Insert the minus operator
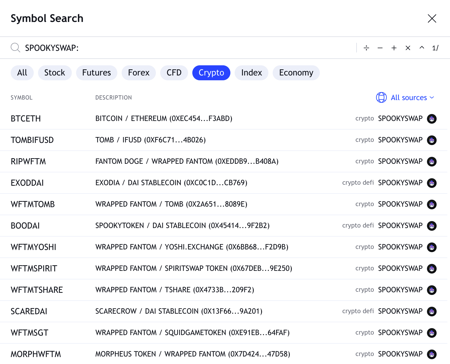This screenshot has width=450, height=364. tap(380, 48)
